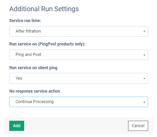Click the "Run service on silent ping" label
The image size is (157, 137).
coord(33,68)
